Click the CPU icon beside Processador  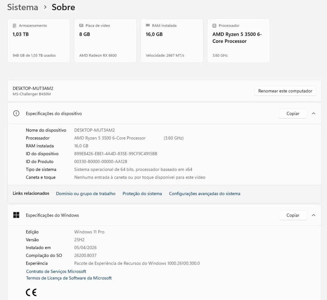pos(214,26)
